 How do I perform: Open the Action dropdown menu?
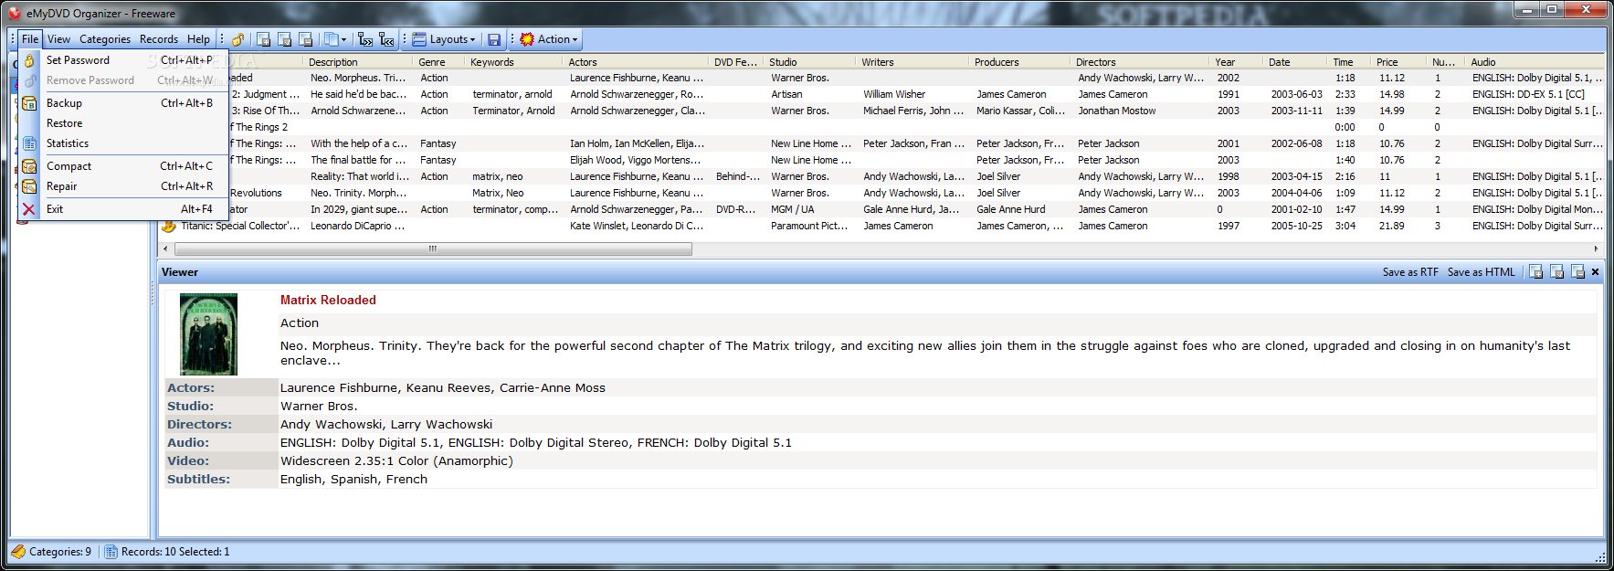549,39
